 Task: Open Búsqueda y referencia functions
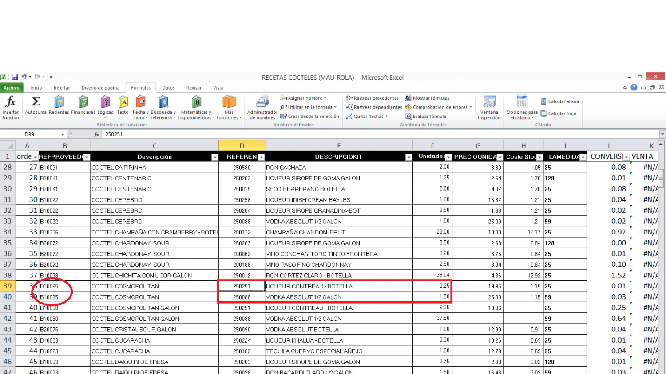pos(163,107)
